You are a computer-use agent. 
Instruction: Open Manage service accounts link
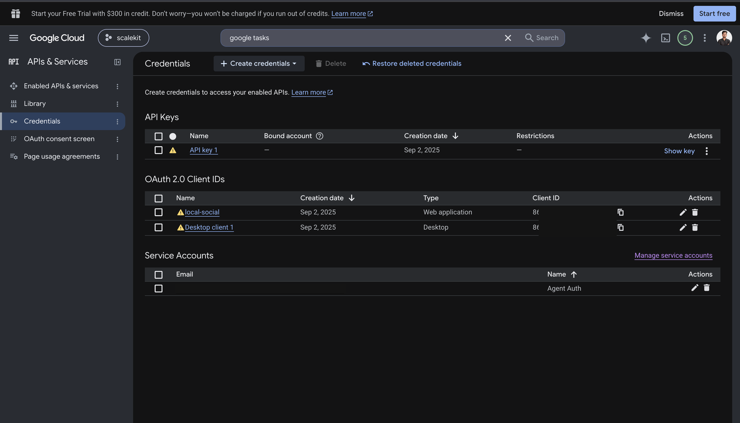click(x=673, y=256)
